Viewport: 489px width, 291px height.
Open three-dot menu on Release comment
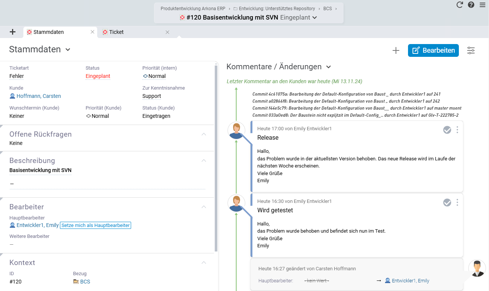point(457,130)
